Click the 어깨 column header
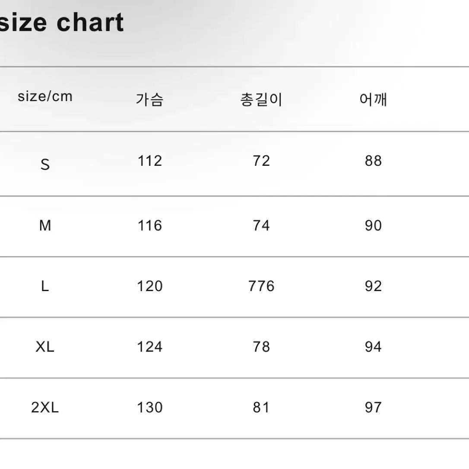The image size is (469, 469). click(x=373, y=100)
